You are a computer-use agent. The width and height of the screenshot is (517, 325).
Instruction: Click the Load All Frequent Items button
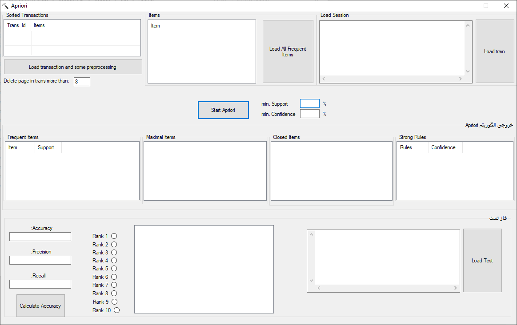pyautogui.click(x=288, y=52)
